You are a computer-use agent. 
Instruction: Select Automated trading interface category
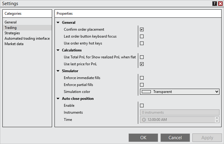pos(27,38)
